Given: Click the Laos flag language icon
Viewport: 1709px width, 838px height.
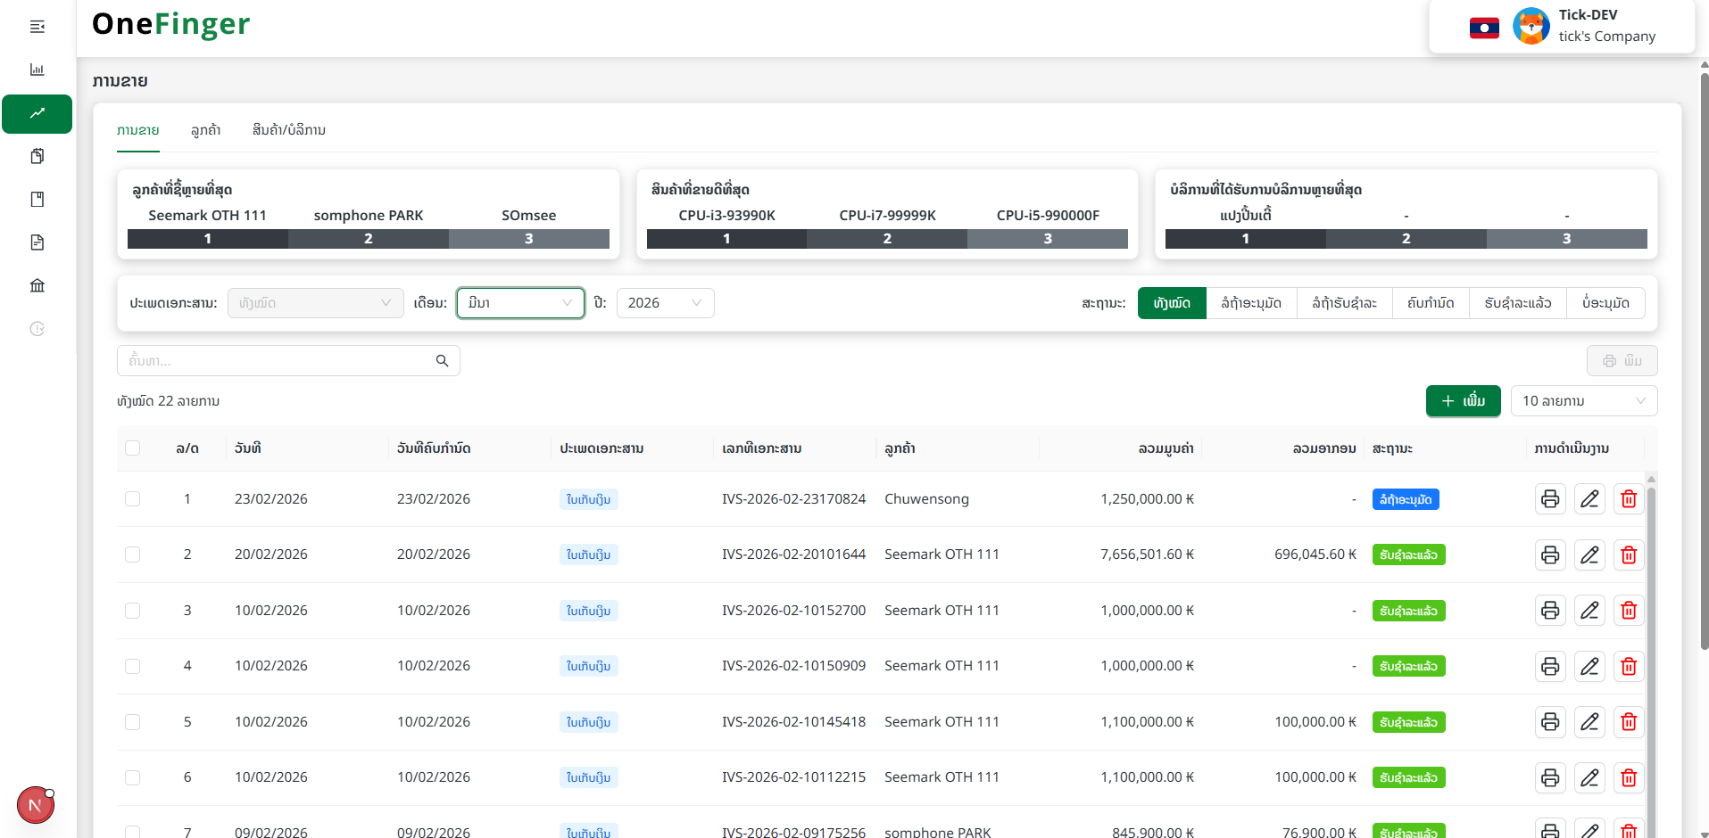Looking at the screenshot, I should click(x=1484, y=28).
